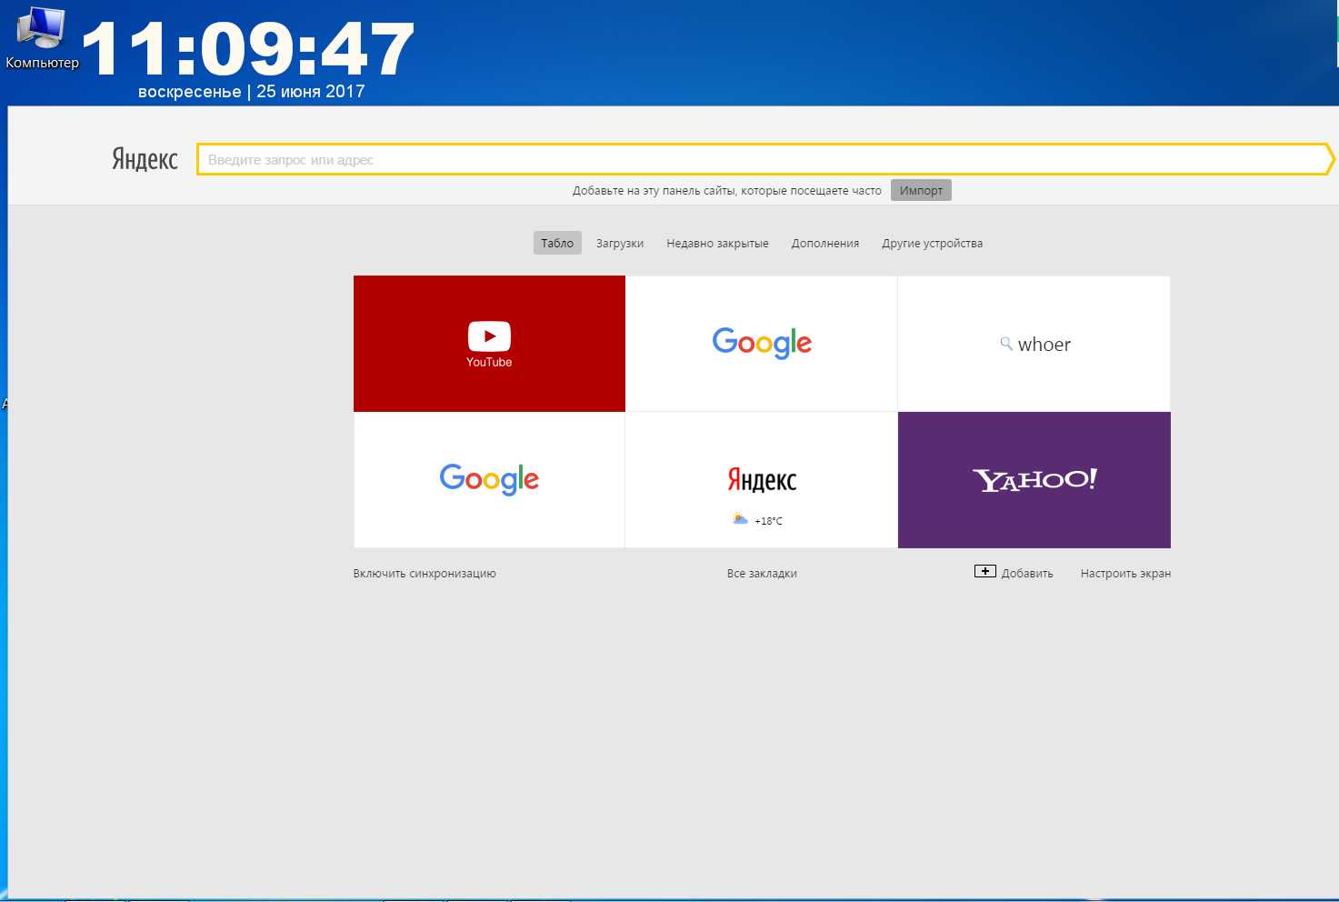Click the YouTube play logo icon
1339x902 pixels.
[489, 336]
